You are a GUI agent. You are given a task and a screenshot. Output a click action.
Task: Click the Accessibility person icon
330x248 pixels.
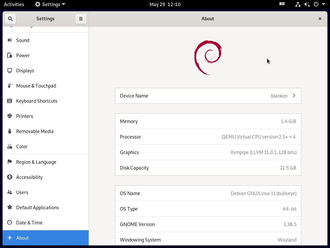coord(9,177)
